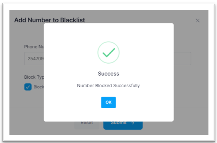Click the Add Number to Blacklist title
This screenshot has width=217, height=143.
[49, 20]
